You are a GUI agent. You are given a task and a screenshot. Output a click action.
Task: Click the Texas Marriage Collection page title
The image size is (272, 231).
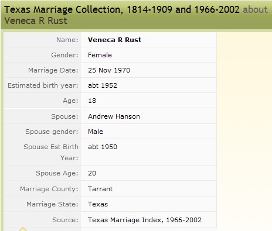[122, 9]
